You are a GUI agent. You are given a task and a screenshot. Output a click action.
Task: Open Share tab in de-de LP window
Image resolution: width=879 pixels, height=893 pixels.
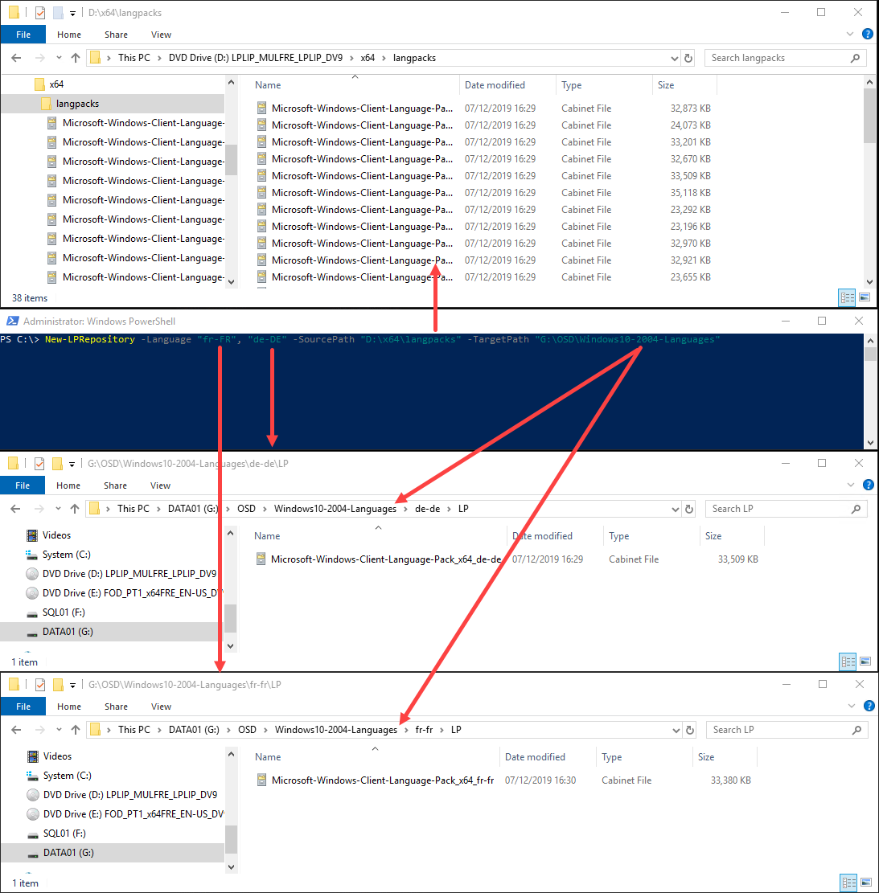tap(115, 485)
